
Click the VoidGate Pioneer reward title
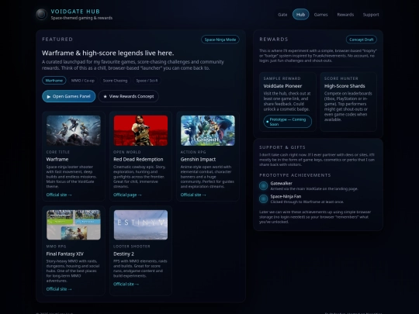pyautogui.click(x=282, y=86)
